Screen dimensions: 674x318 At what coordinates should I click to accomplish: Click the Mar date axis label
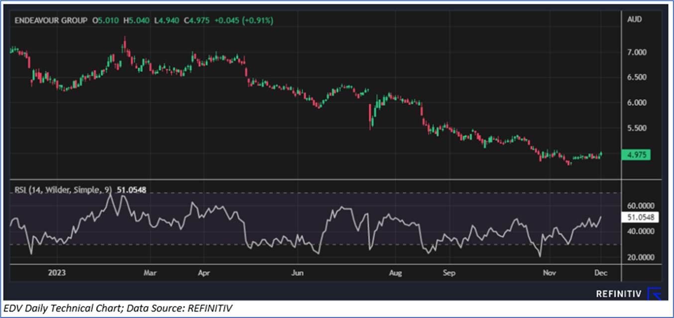(150, 273)
